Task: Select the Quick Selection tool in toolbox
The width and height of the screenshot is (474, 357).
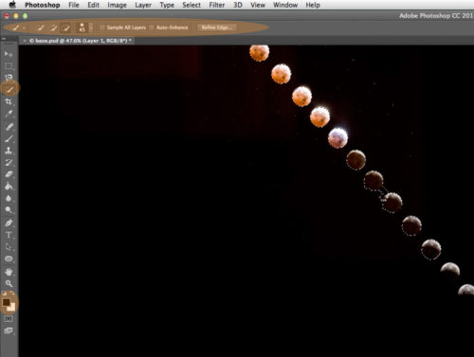Action: click(x=9, y=90)
